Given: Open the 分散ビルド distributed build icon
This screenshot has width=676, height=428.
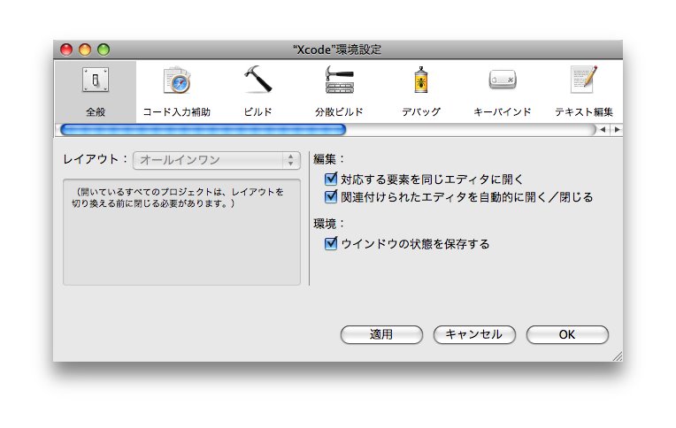Looking at the screenshot, I should tap(339, 80).
